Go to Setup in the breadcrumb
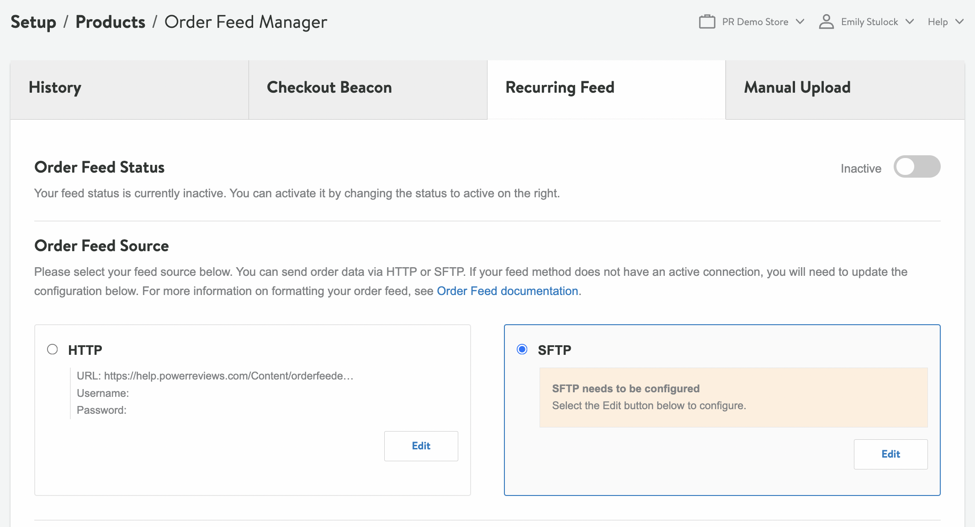The image size is (975, 527). (x=32, y=21)
